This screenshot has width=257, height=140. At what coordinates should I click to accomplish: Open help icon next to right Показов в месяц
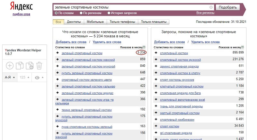[243, 47]
